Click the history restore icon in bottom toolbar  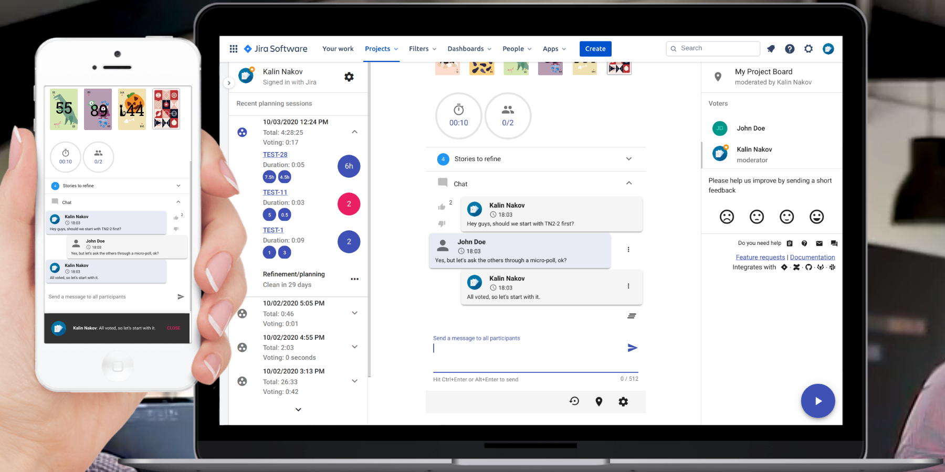[574, 401]
